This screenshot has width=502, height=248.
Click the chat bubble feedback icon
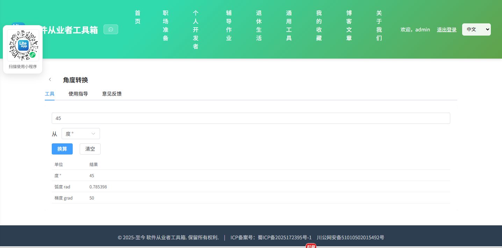coord(111,29)
